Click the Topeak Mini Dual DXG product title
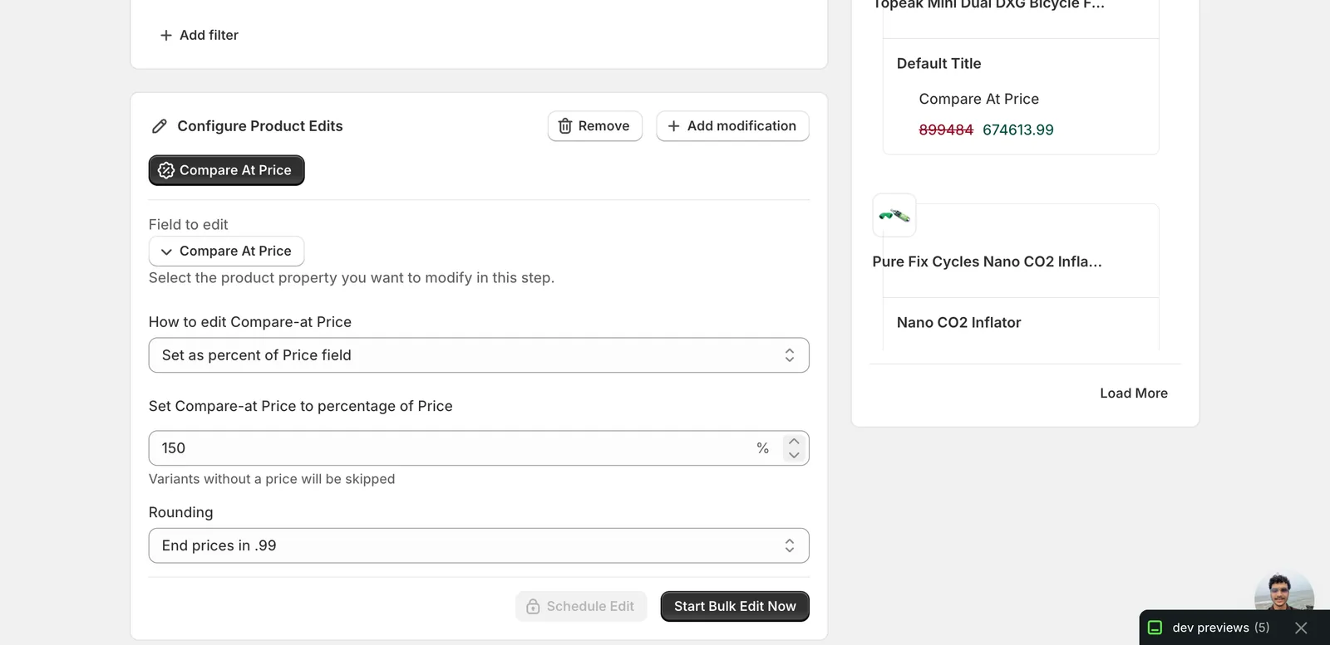This screenshot has height=645, width=1330. click(989, 5)
